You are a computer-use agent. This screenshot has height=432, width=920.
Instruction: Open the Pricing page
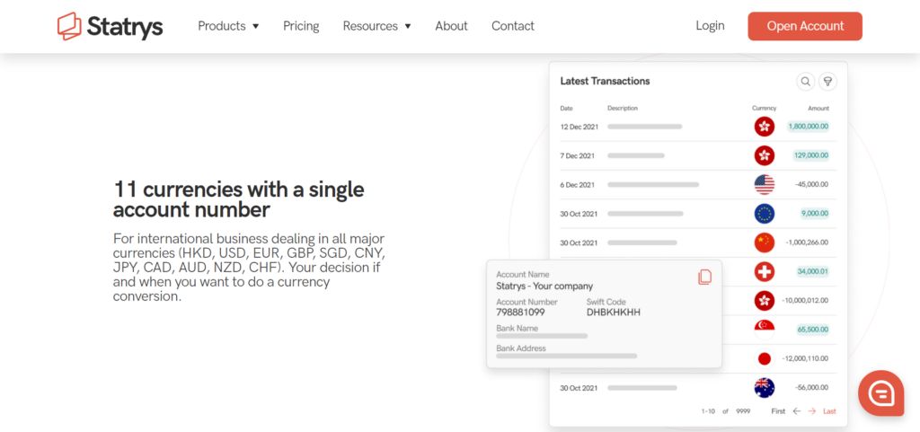(301, 26)
